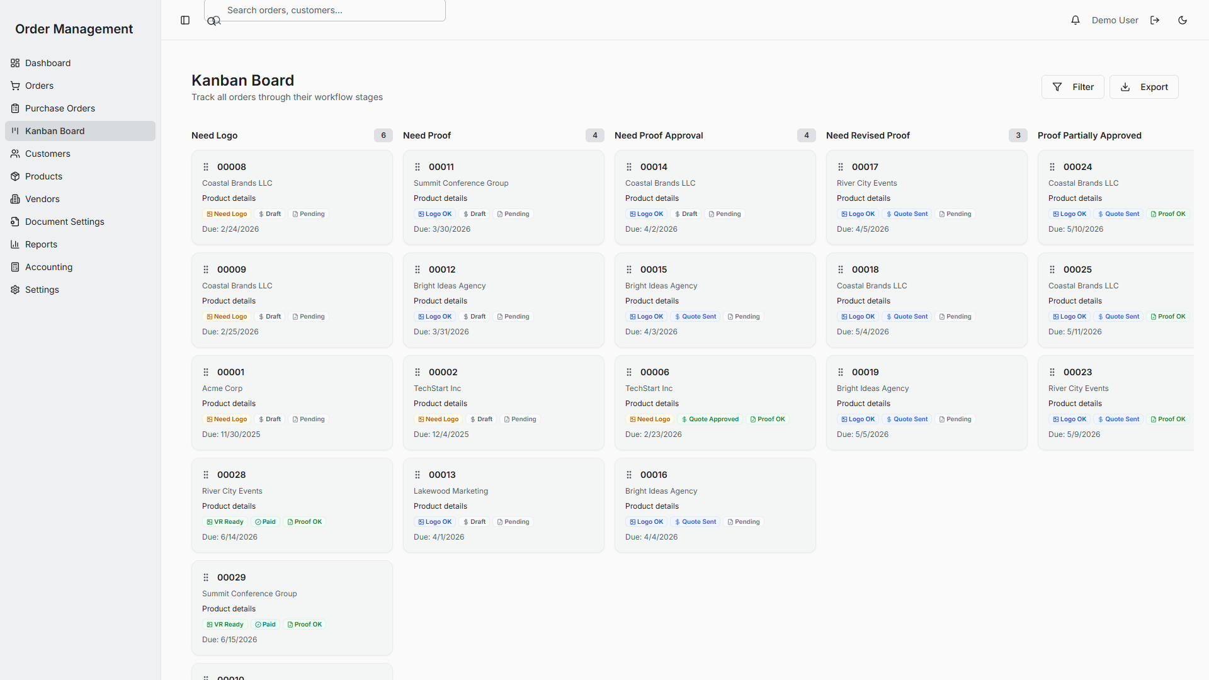Click Proof Partially Approved column header
1209x680 pixels.
1089,135
